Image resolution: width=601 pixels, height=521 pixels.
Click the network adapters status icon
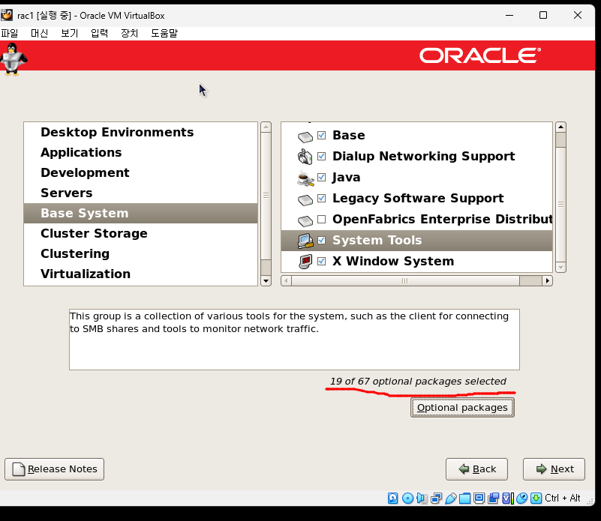pyautogui.click(x=436, y=498)
